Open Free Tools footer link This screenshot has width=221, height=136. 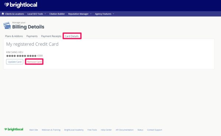92,130
